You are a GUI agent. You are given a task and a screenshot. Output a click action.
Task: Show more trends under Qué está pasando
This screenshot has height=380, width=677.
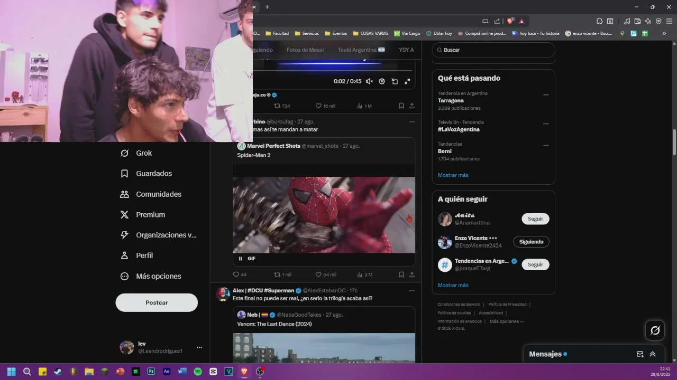[x=453, y=175]
